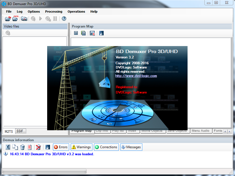
Task: Click the Registered to text
Action: 127,87
